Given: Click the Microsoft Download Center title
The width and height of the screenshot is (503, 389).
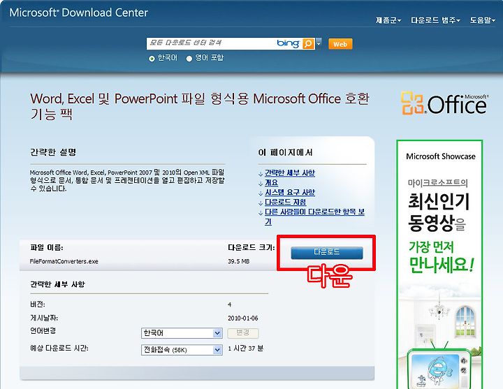Looking at the screenshot, I should coord(78,13).
